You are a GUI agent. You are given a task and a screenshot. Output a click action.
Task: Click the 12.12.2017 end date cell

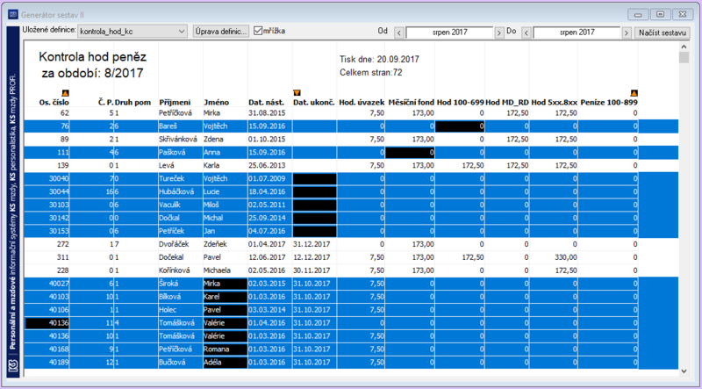coord(314,257)
